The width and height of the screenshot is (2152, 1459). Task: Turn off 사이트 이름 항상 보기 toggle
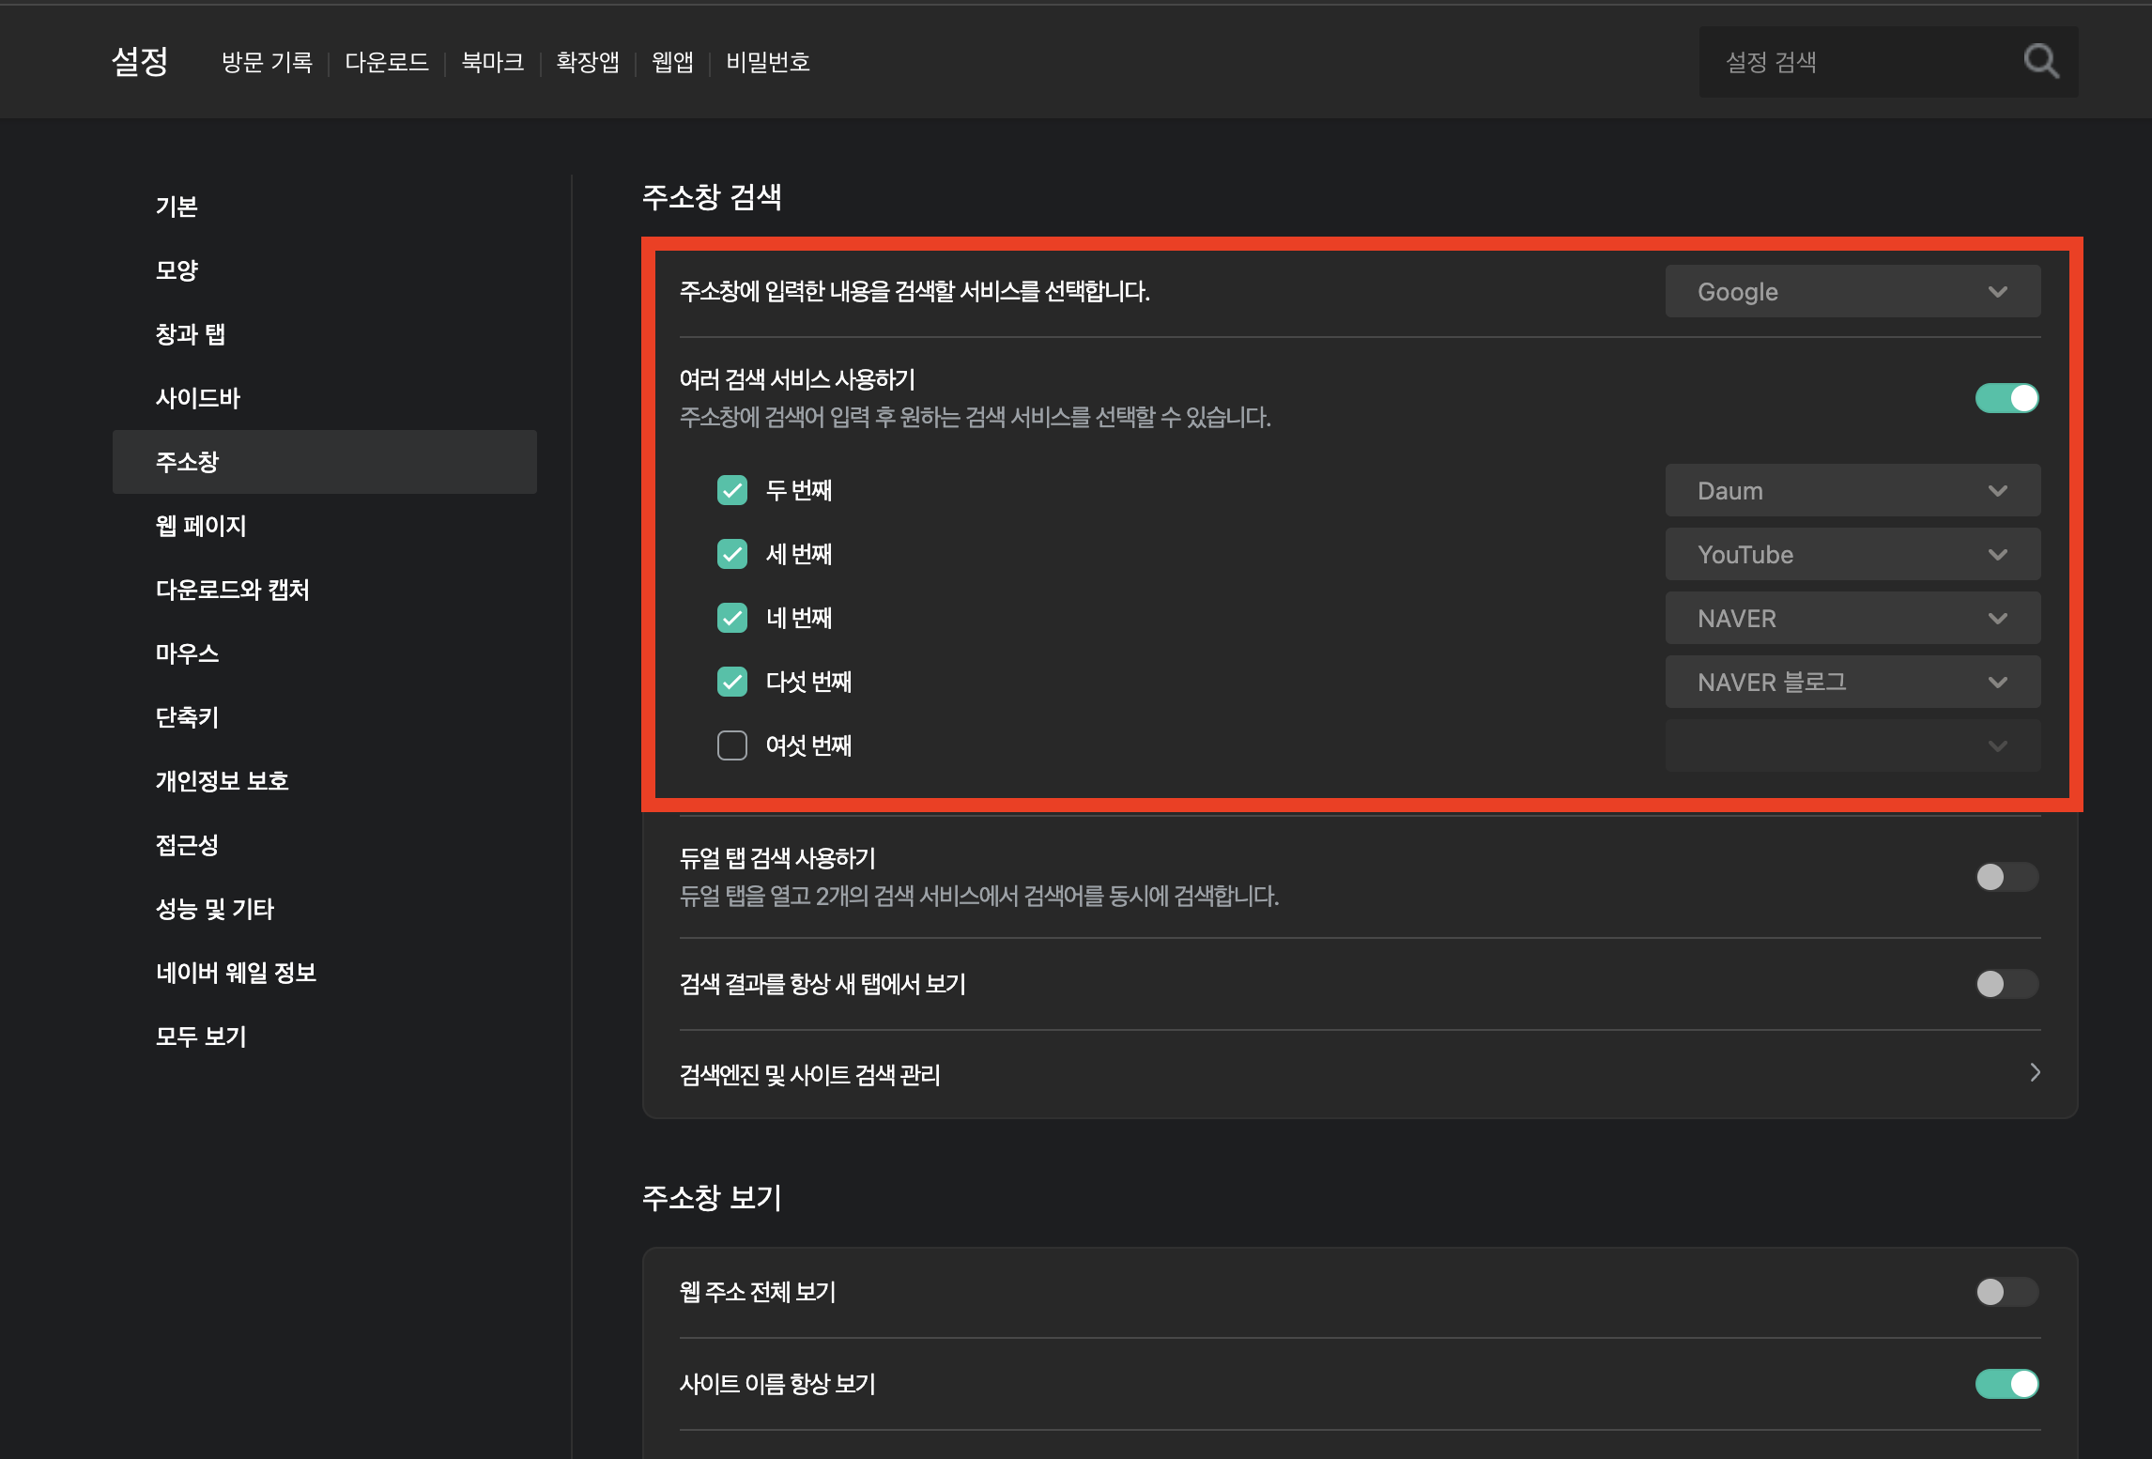[2006, 1384]
